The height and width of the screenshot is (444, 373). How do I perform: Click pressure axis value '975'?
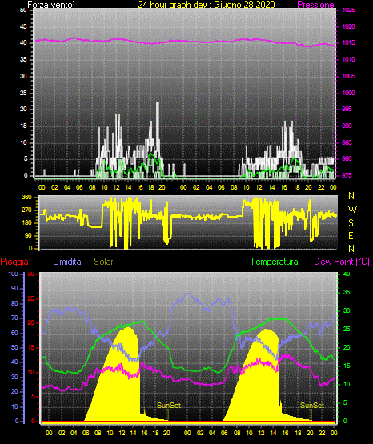[x=347, y=175]
